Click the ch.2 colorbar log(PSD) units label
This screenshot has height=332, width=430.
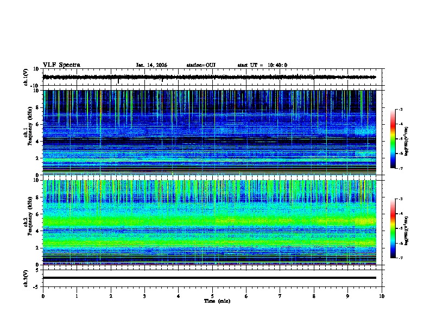406,231
